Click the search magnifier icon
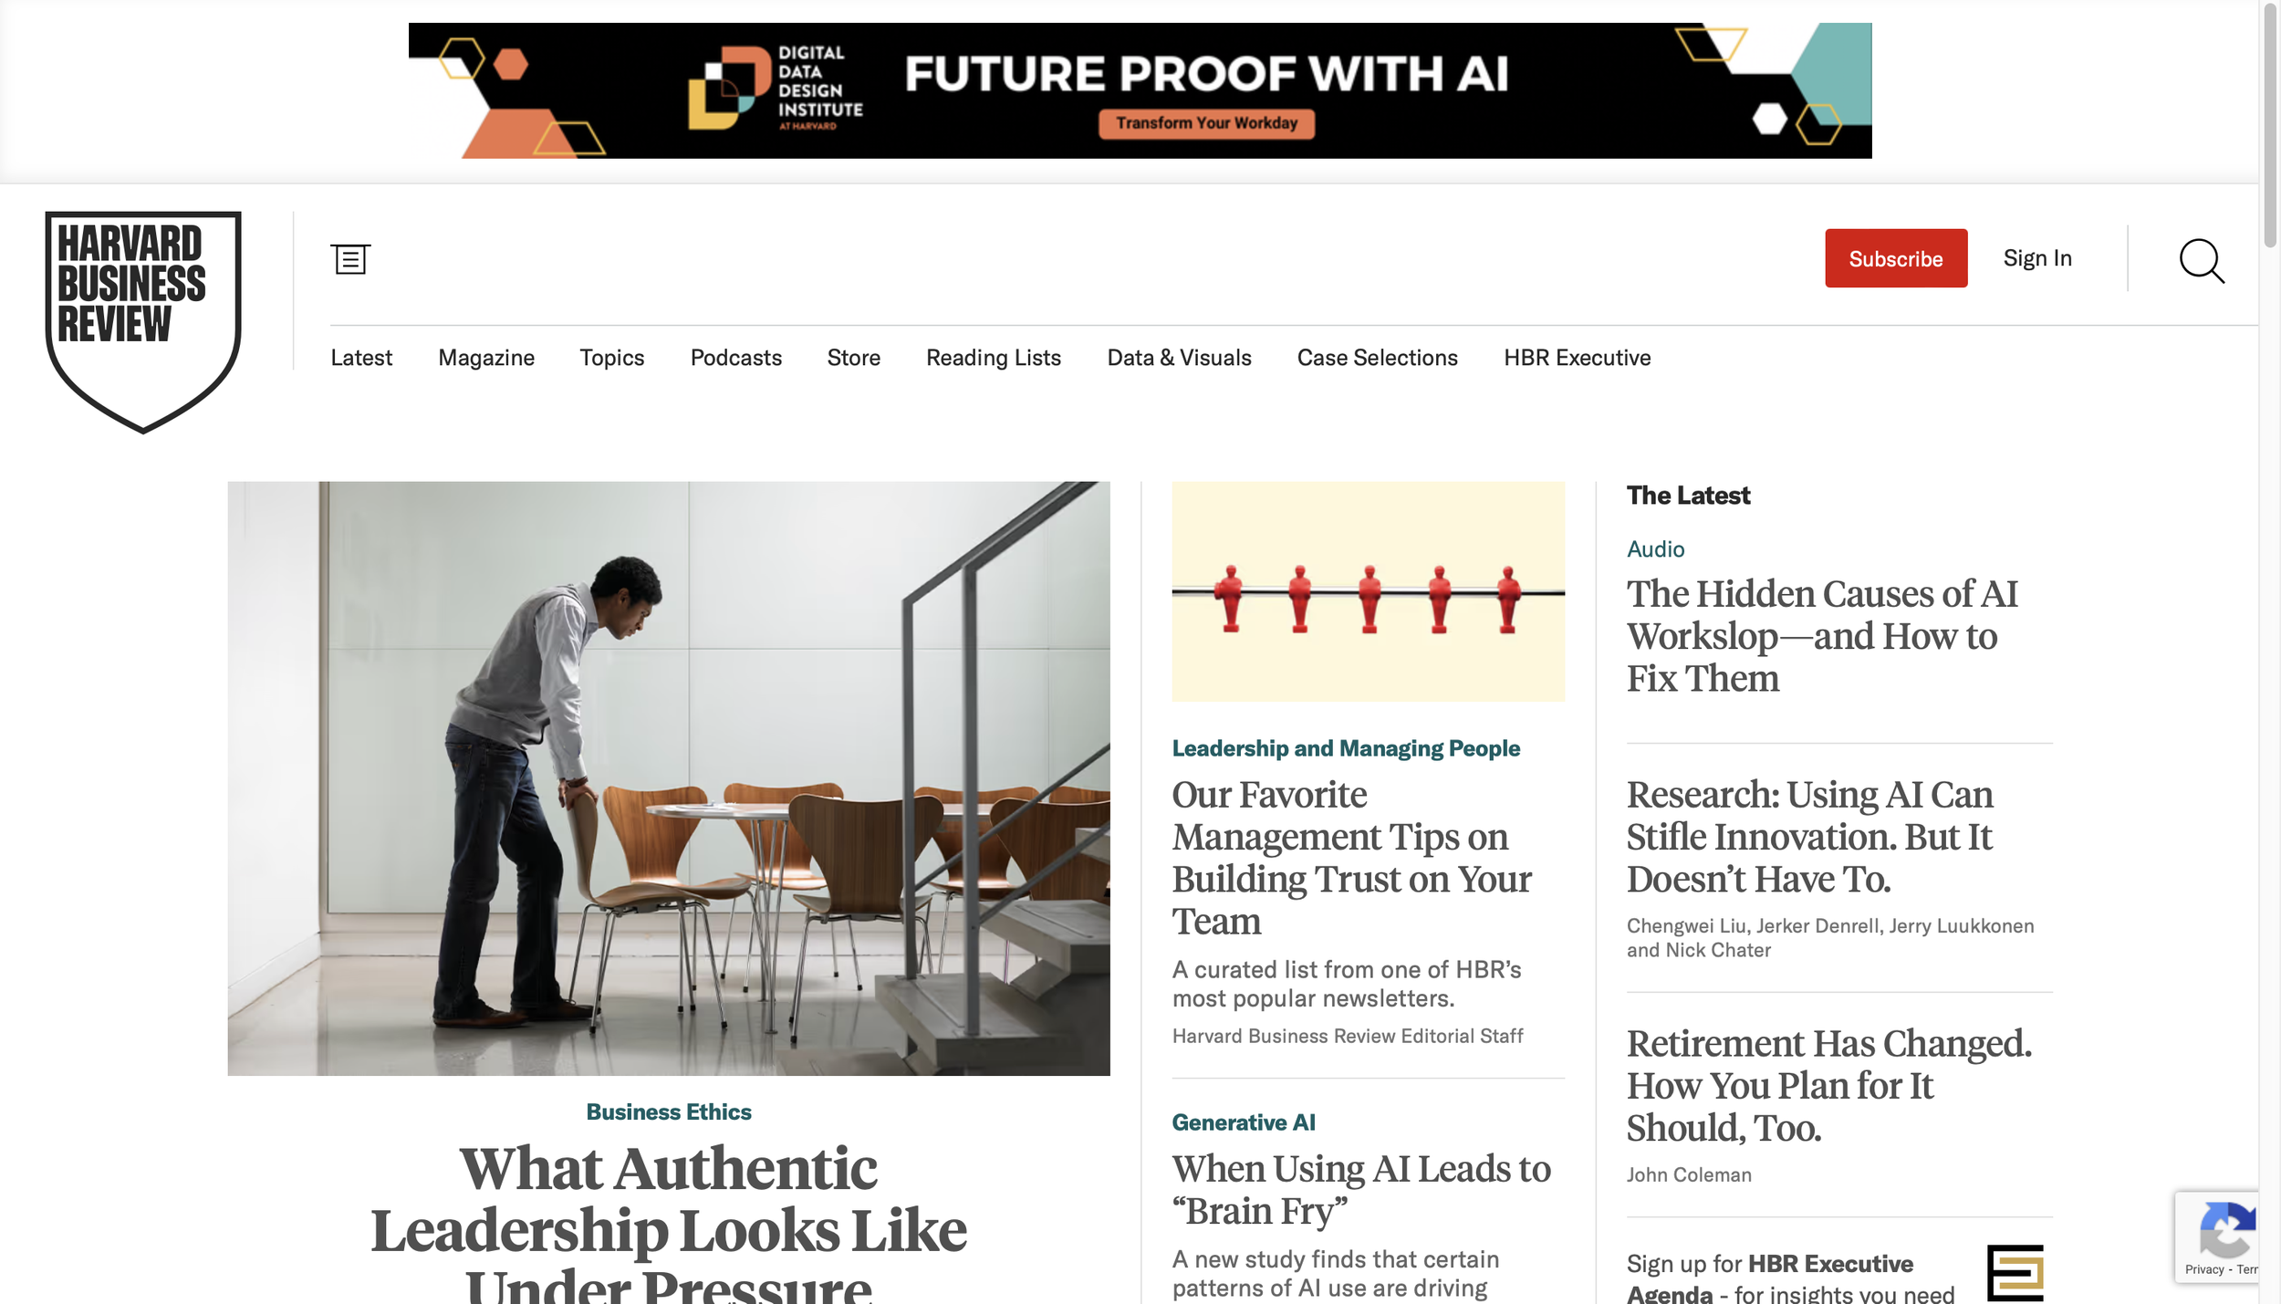The image size is (2281, 1304). coord(2202,261)
